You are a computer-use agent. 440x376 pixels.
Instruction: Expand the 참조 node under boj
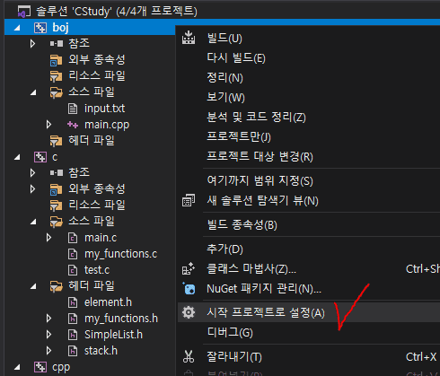pyautogui.click(x=32, y=44)
